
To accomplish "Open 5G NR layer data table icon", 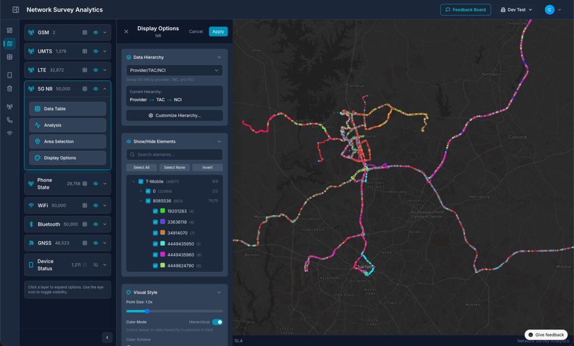I will [85, 89].
